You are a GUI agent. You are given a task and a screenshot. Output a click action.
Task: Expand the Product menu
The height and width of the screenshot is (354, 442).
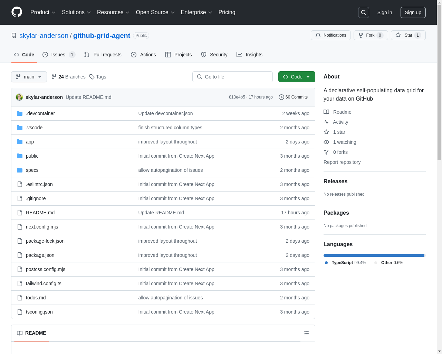click(x=43, y=12)
